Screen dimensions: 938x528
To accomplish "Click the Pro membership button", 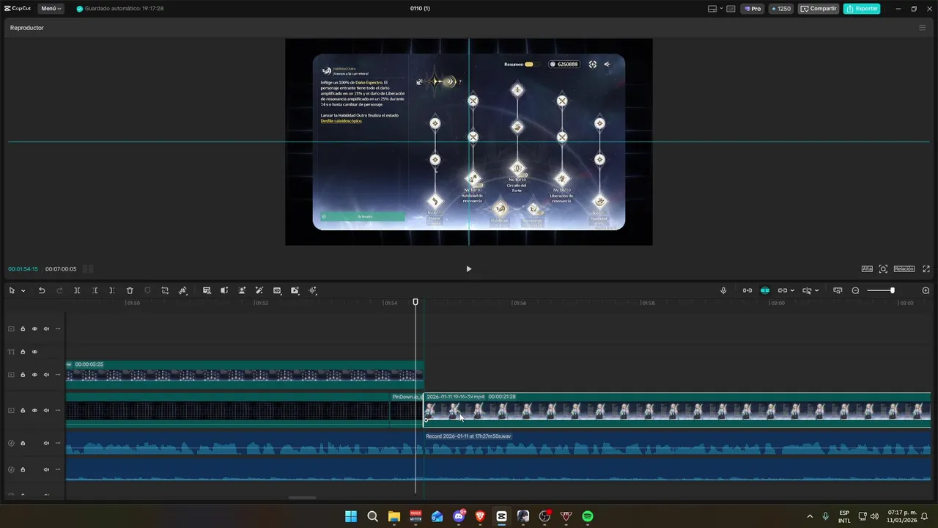I will (x=753, y=9).
